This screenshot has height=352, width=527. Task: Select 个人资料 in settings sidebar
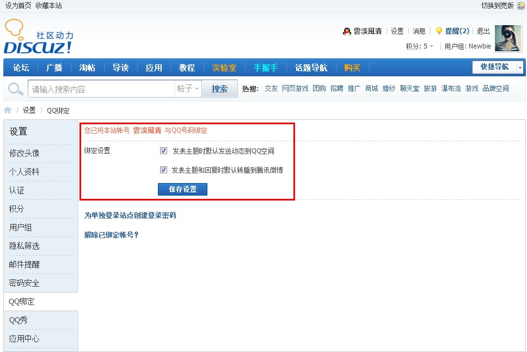click(x=24, y=172)
